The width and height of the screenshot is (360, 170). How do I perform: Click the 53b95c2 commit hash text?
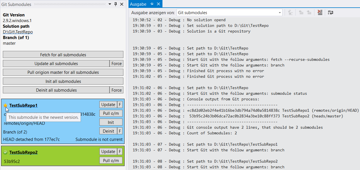pyautogui.click(x=12, y=162)
